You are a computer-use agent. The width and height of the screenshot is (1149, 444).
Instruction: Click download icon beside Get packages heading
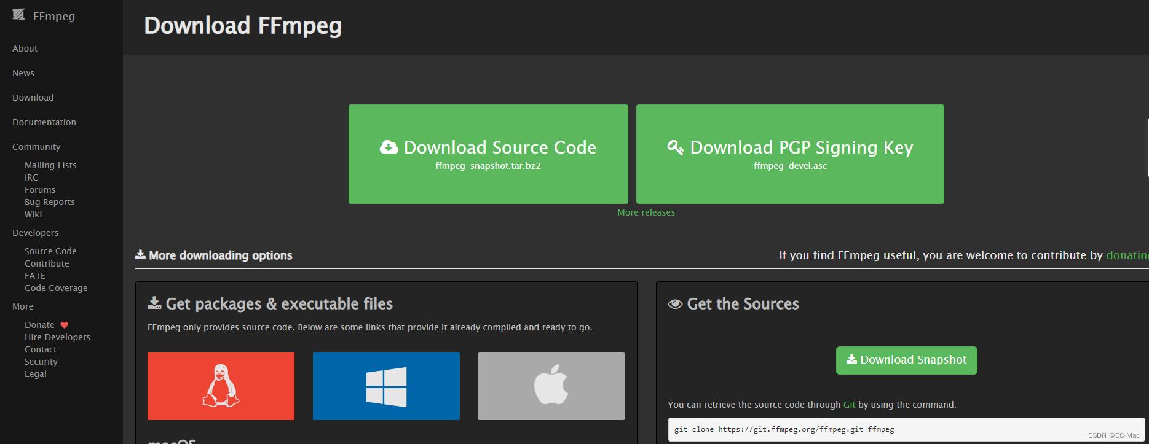[x=154, y=303]
